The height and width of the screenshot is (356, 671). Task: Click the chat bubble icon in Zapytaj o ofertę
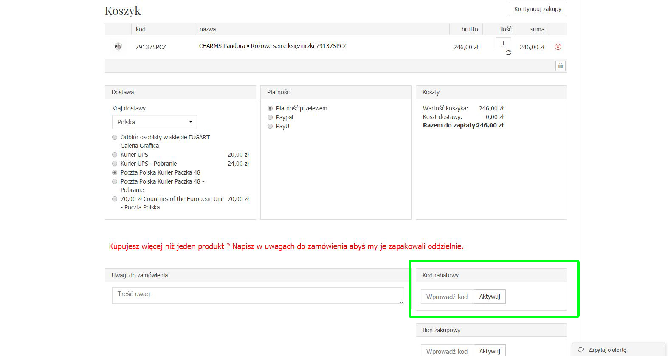pos(581,350)
